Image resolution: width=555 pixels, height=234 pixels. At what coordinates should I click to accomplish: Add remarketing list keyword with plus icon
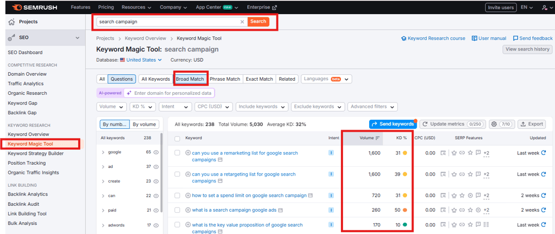tap(188, 153)
